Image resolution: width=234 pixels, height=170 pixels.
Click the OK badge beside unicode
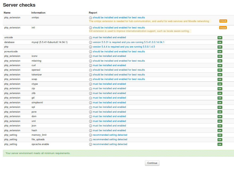click(220, 37)
